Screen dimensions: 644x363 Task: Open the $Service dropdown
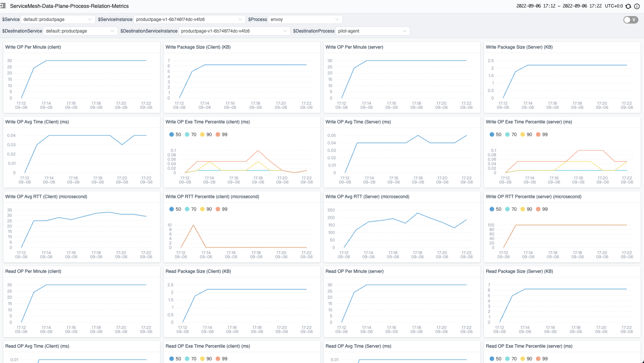coord(57,19)
